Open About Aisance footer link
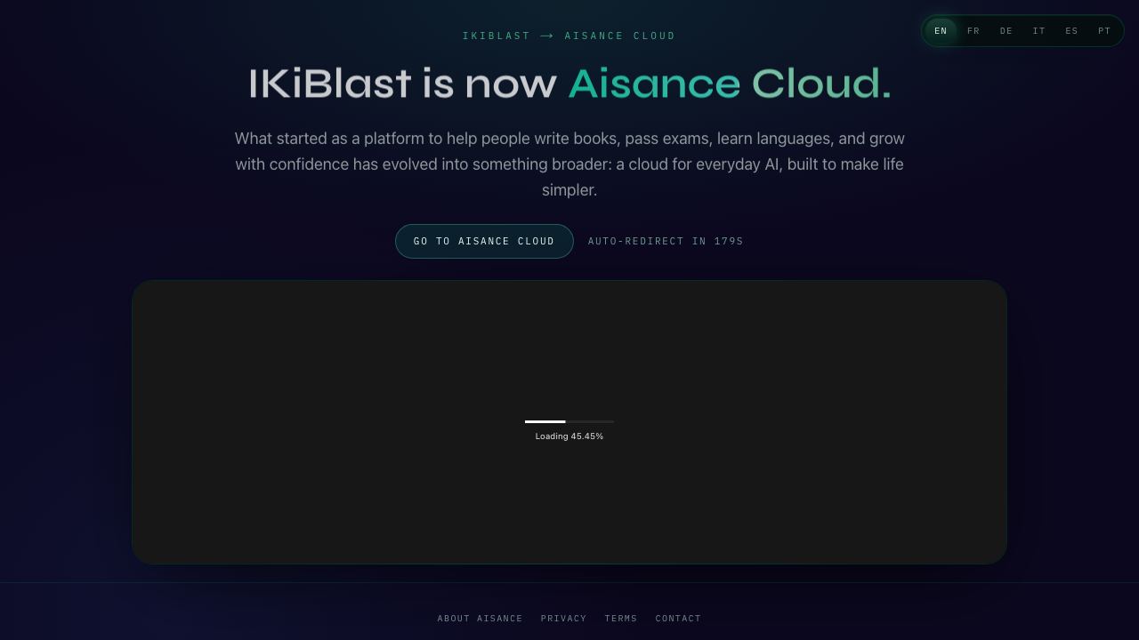This screenshot has height=640, width=1139. (481, 619)
